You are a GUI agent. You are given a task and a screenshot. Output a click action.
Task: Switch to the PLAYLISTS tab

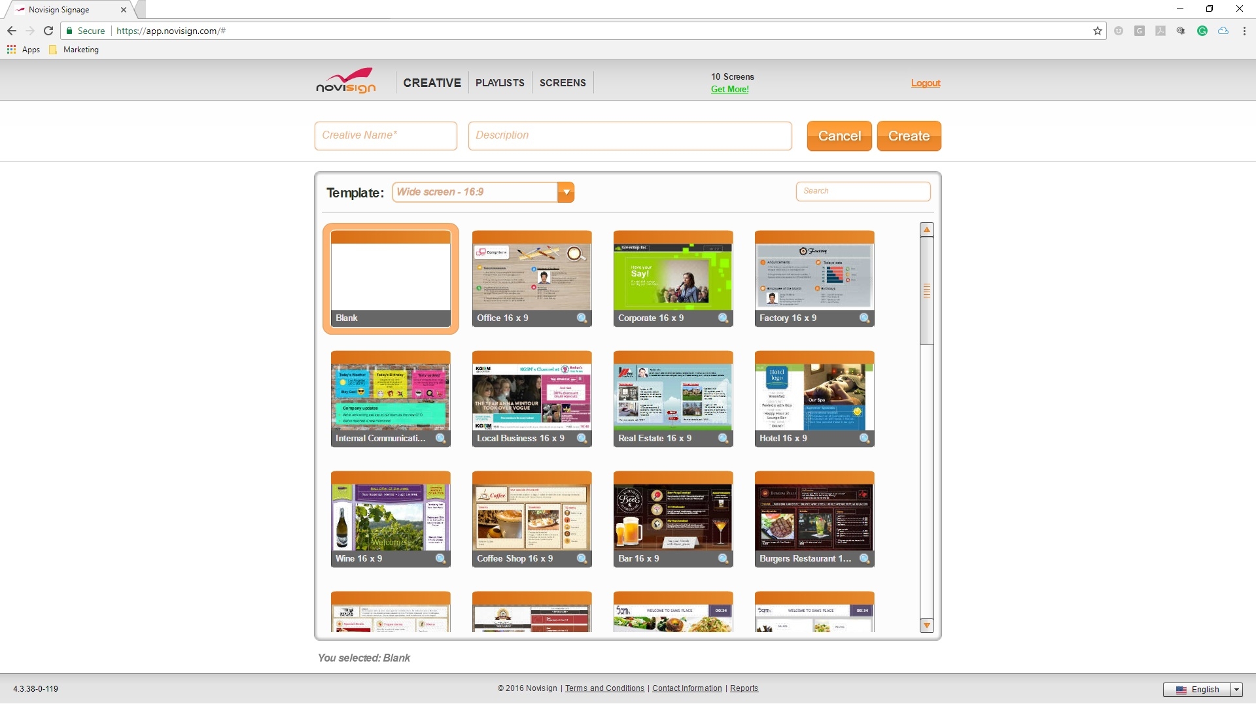click(x=500, y=83)
